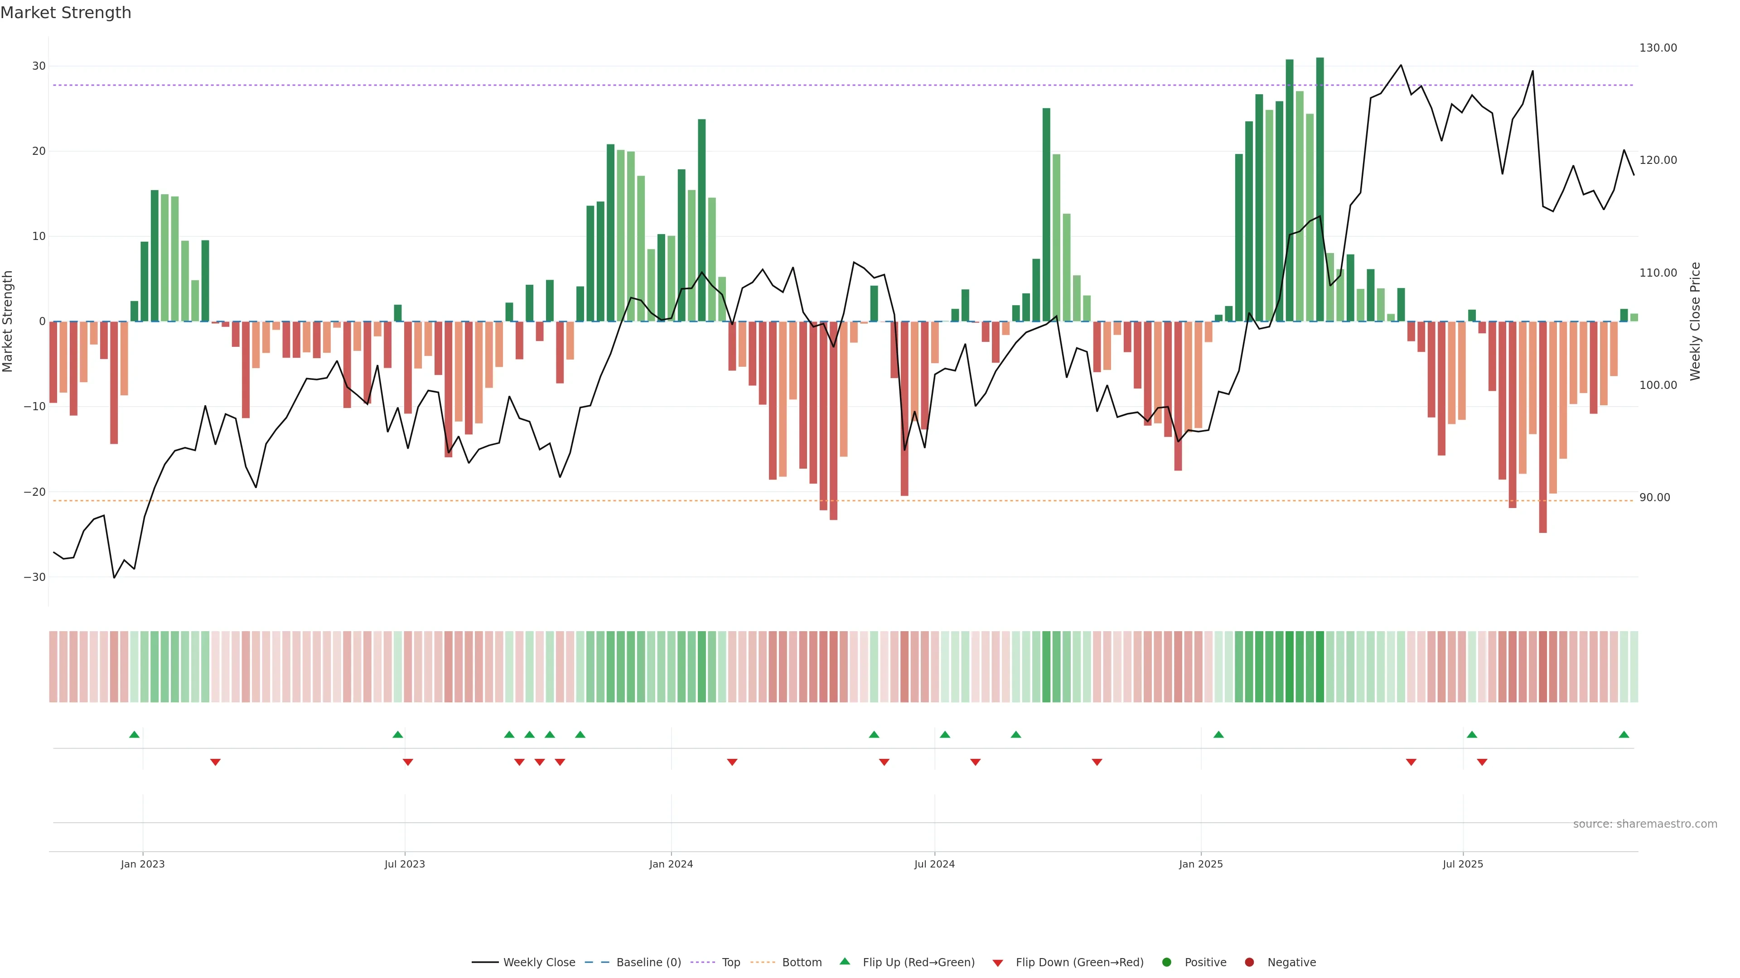Click the last flip-up triangle at far right
This screenshot has height=978, width=1740.
point(1624,734)
